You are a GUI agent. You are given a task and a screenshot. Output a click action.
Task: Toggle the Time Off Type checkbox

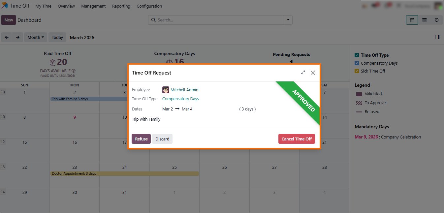coord(357,55)
